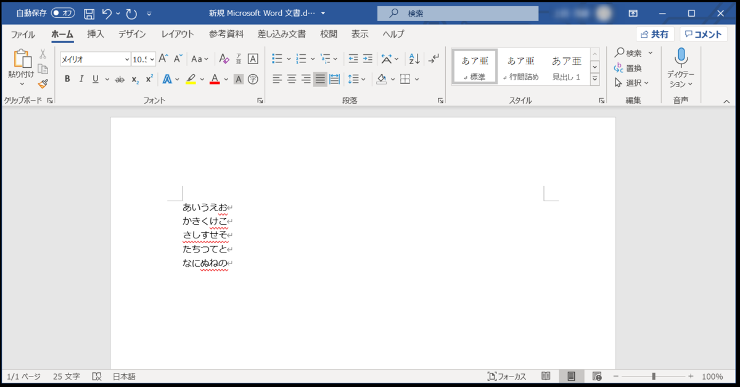This screenshot has width=740, height=387.
Task: Adjust the zoom slider
Action: coord(654,376)
